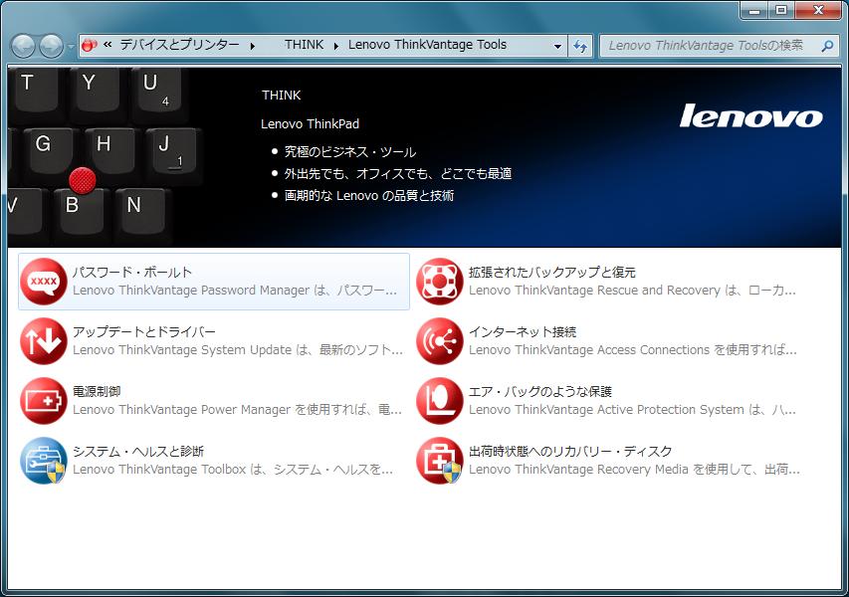Click the ThinkVantage Toolbox description text
849x597 pixels.
[233, 470]
